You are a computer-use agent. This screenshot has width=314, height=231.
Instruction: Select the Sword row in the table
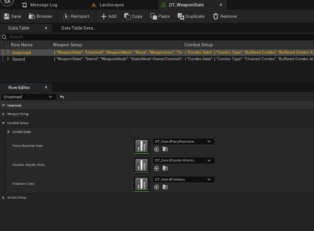(19, 59)
